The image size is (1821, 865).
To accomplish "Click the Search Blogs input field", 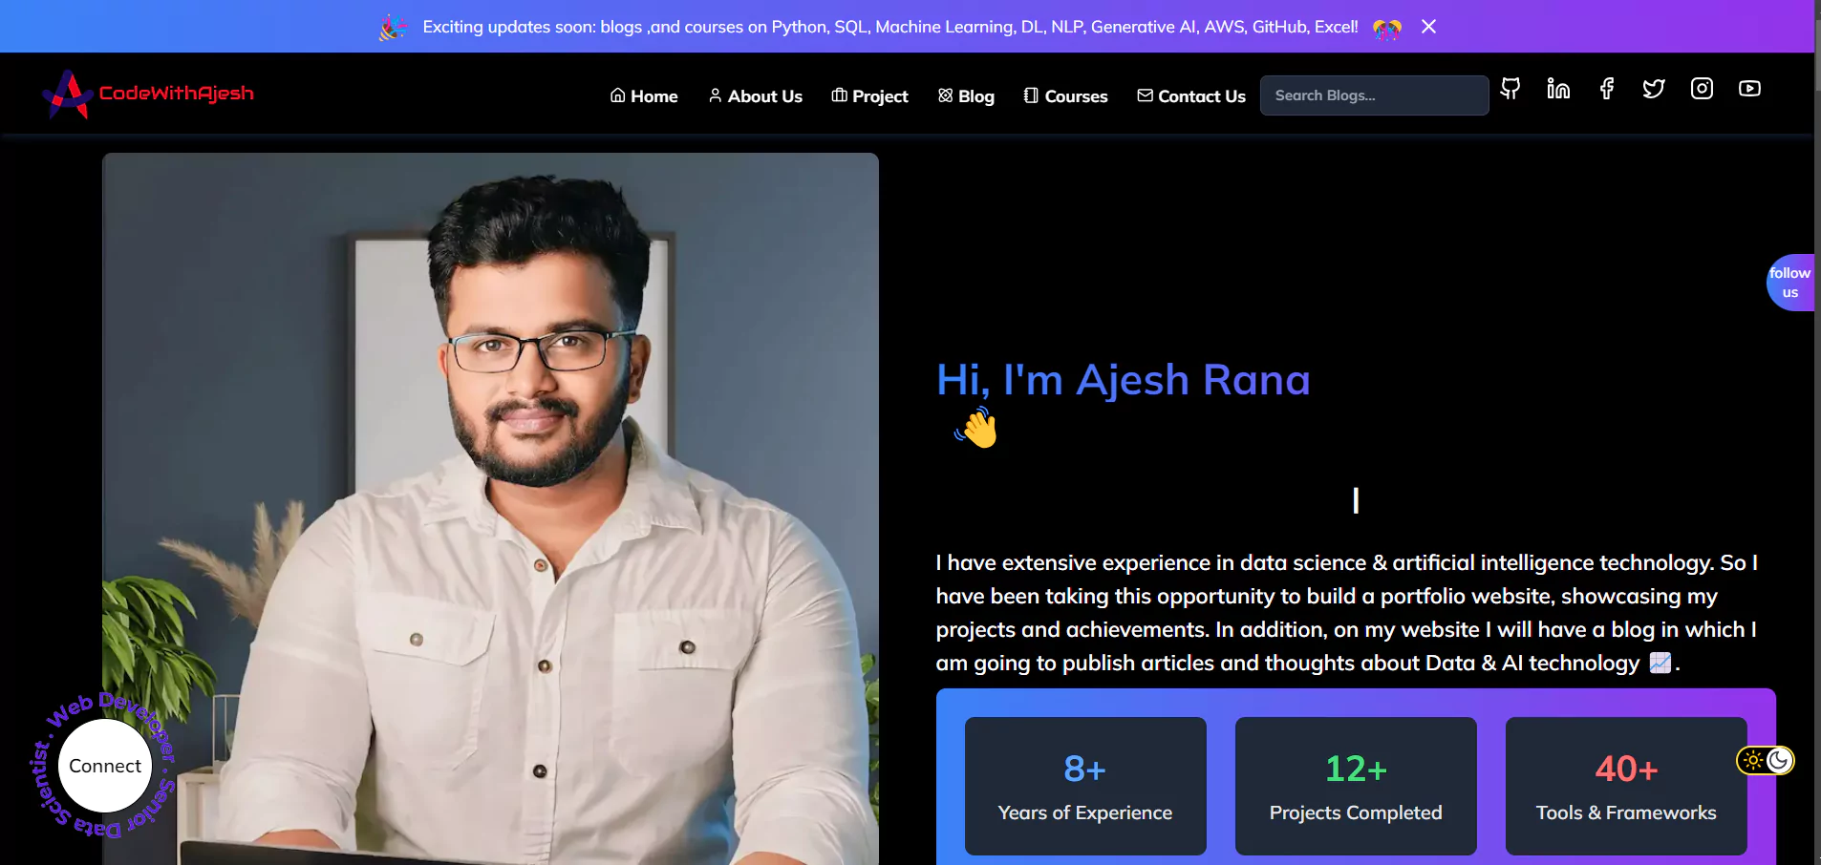I will pyautogui.click(x=1374, y=95).
